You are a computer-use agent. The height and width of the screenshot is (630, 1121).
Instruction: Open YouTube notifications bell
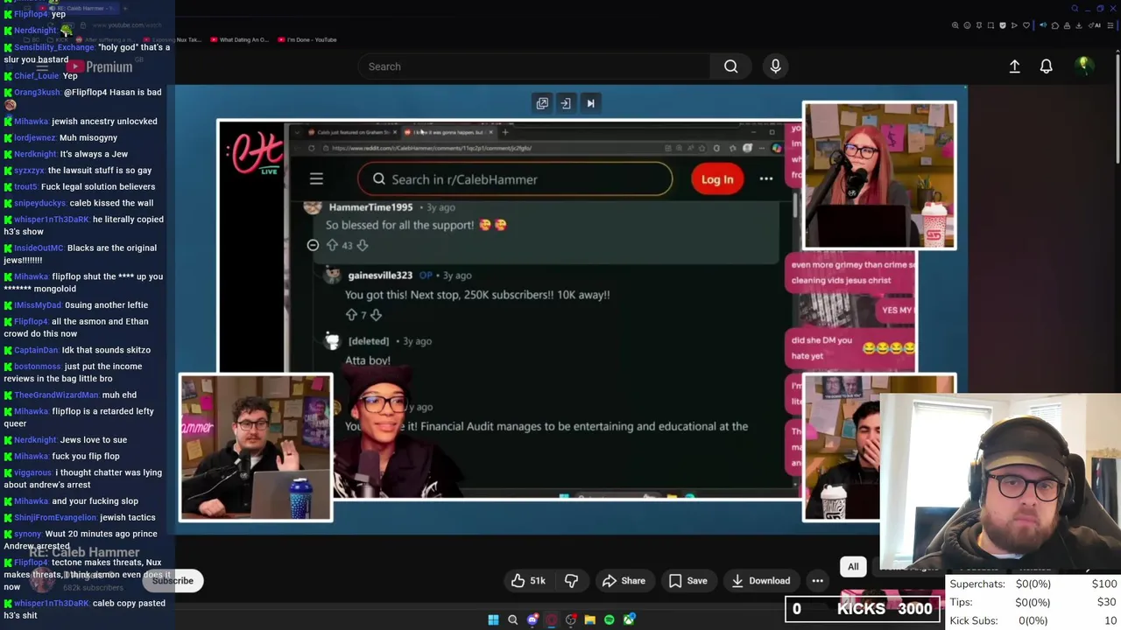(1046, 66)
